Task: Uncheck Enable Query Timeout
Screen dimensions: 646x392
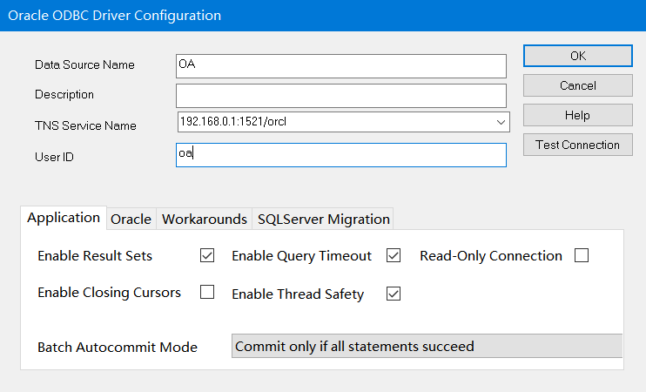Action: 394,256
